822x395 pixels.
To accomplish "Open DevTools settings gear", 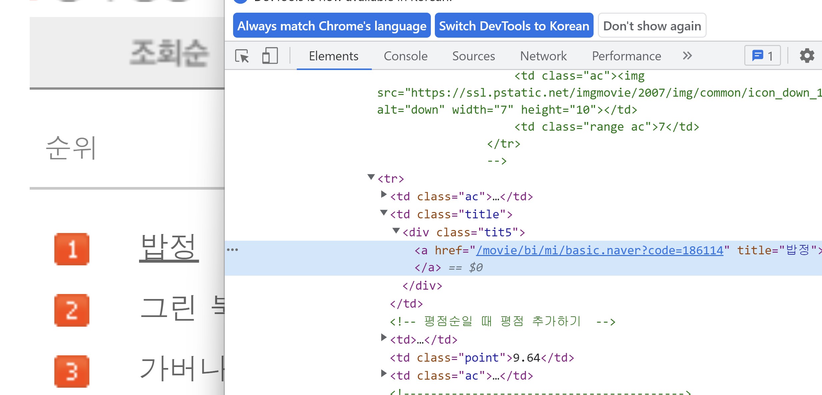I will 807,56.
